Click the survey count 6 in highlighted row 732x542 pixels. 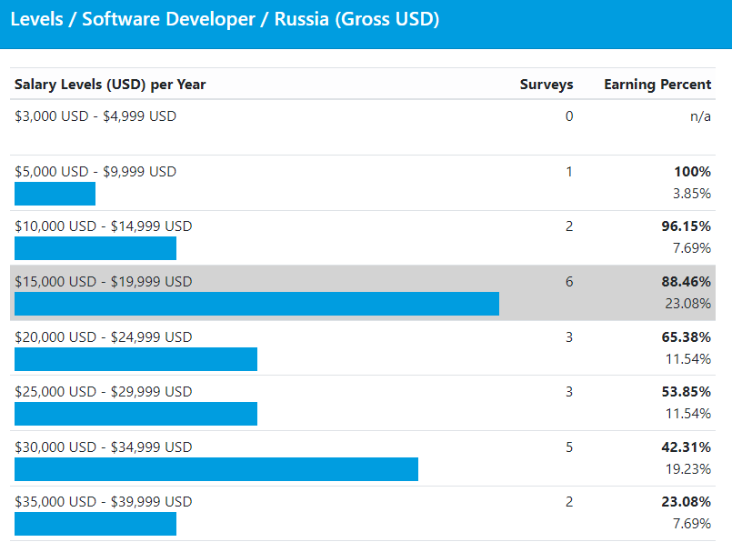569,282
